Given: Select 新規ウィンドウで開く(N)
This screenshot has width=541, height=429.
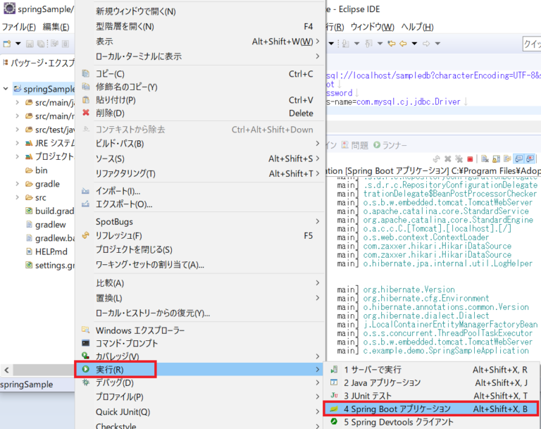Looking at the screenshot, I should point(200,11).
